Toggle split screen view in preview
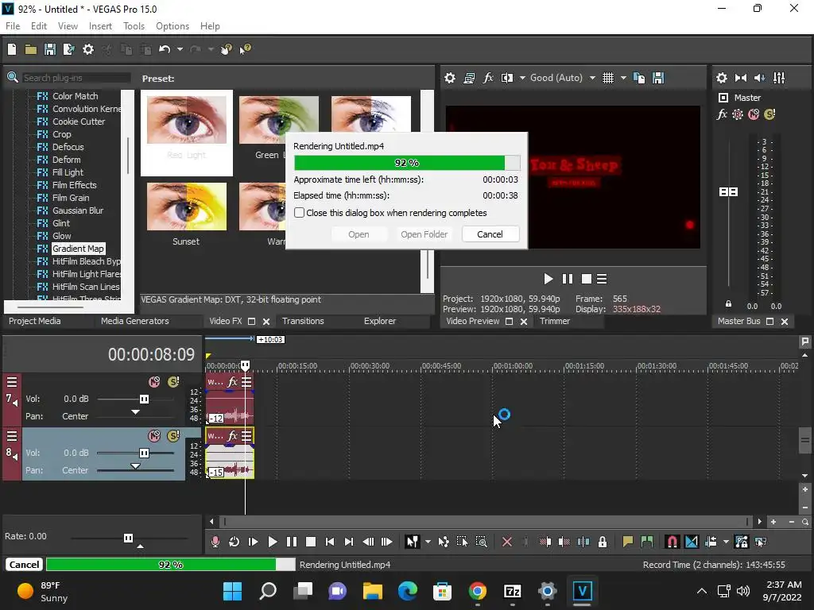Image resolution: width=814 pixels, height=610 pixels. point(507,78)
